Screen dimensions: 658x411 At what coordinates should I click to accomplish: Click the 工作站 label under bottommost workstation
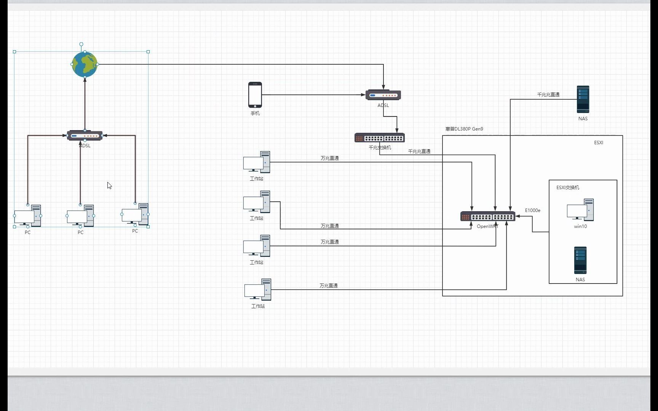pyautogui.click(x=258, y=306)
